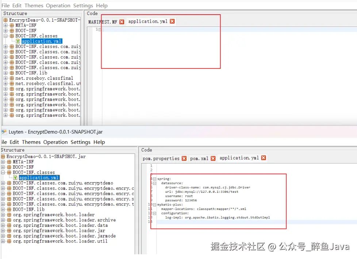Collapse the mybatis-plus: code fold marker
Image resolution: width=357 pixels, height=259 pixels.
click(155, 205)
